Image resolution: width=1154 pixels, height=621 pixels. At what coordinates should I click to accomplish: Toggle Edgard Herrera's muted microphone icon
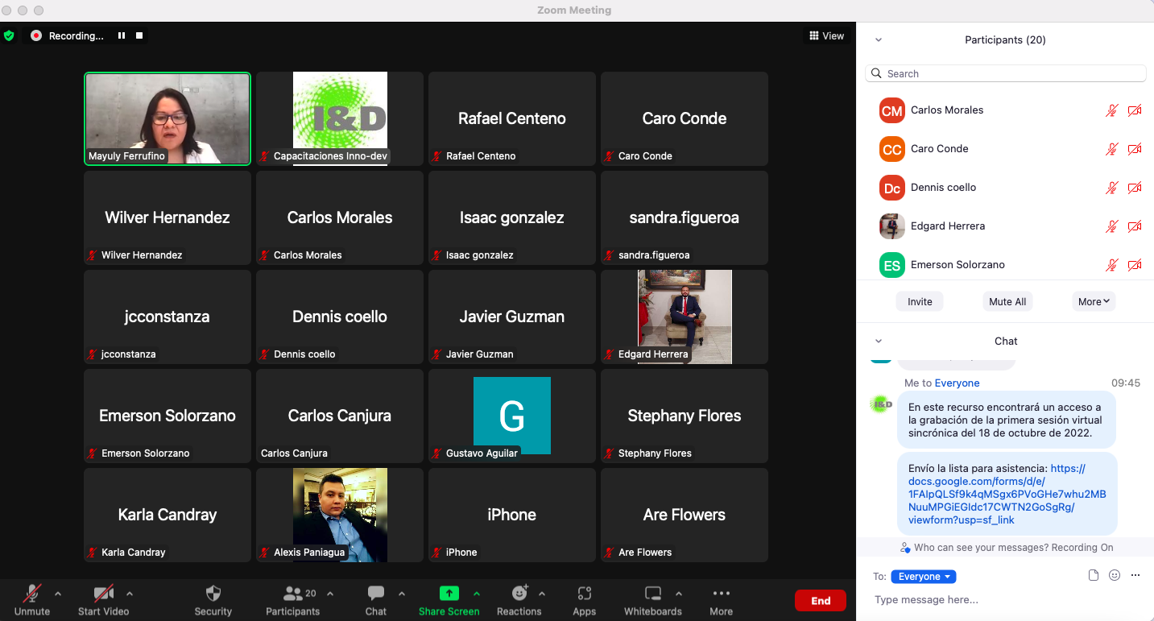(x=1111, y=226)
